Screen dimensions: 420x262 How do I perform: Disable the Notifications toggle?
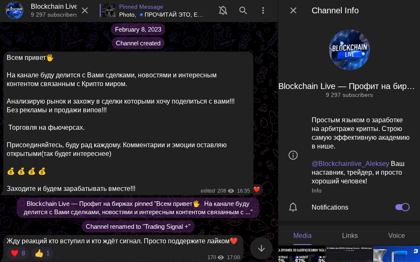click(402, 207)
